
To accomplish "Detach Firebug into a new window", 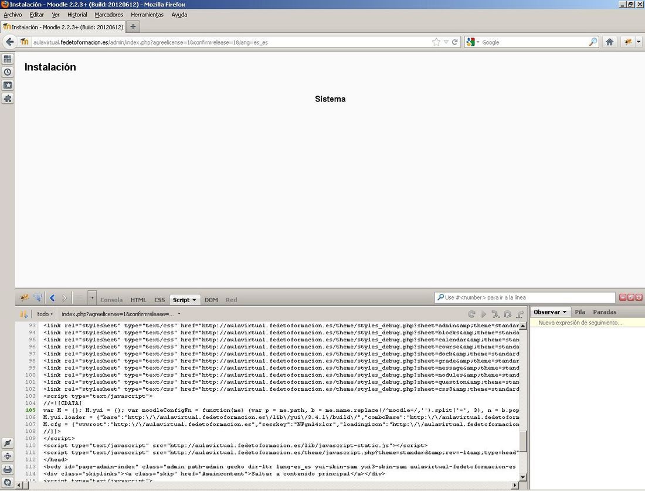I will pos(630,297).
